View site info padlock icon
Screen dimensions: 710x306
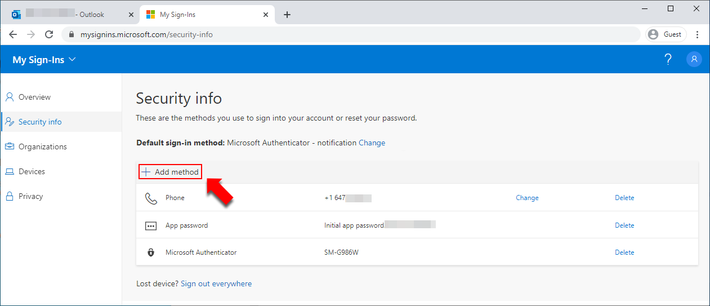coord(72,34)
